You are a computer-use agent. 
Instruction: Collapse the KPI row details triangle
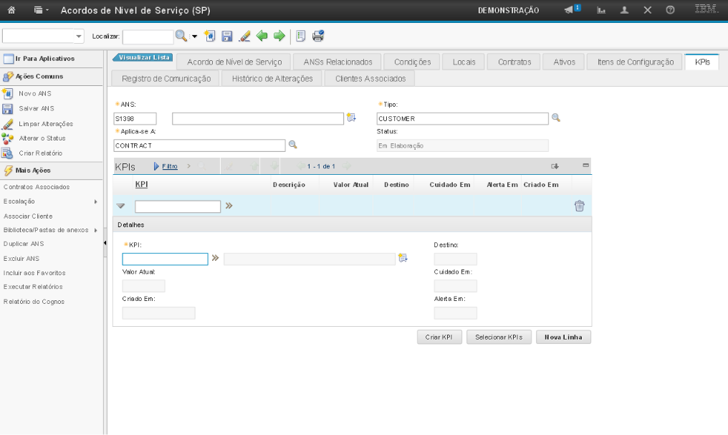coord(120,206)
